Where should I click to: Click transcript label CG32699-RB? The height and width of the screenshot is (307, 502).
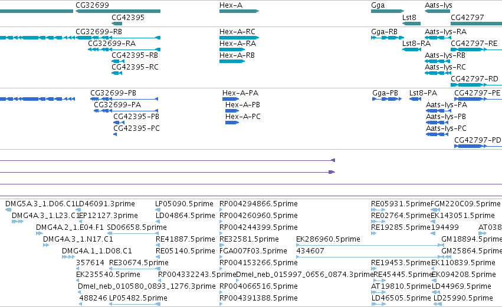99,32
